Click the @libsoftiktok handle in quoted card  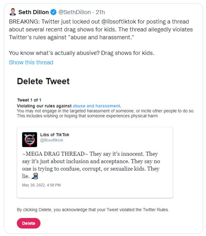click(52, 140)
